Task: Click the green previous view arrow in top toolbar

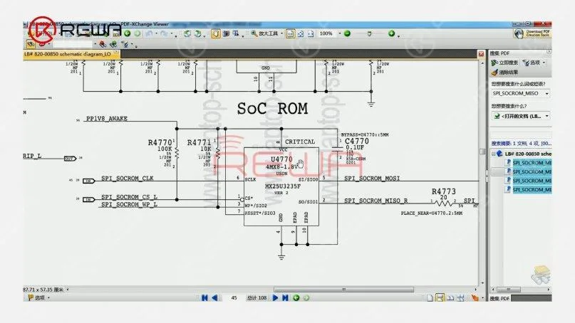Action: (x=128, y=33)
